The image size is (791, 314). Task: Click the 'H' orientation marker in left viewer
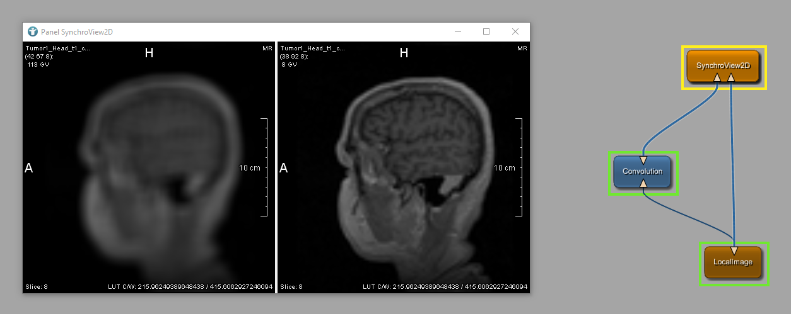pyautogui.click(x=149, y=53)
